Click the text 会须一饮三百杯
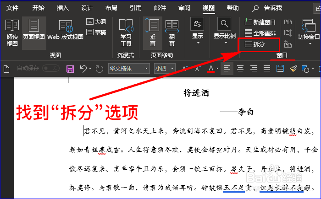 click(198, 169)
